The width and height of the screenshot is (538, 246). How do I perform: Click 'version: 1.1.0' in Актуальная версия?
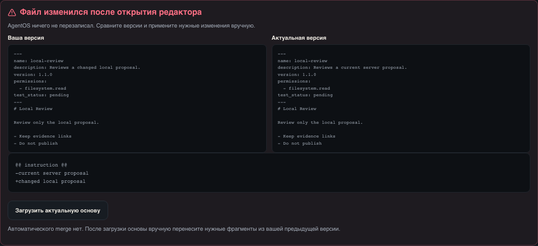tap(297, 74)
